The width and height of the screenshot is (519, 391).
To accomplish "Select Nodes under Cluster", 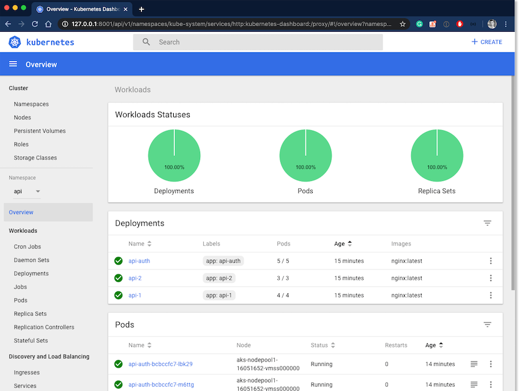I will click(x=23, y=117).
